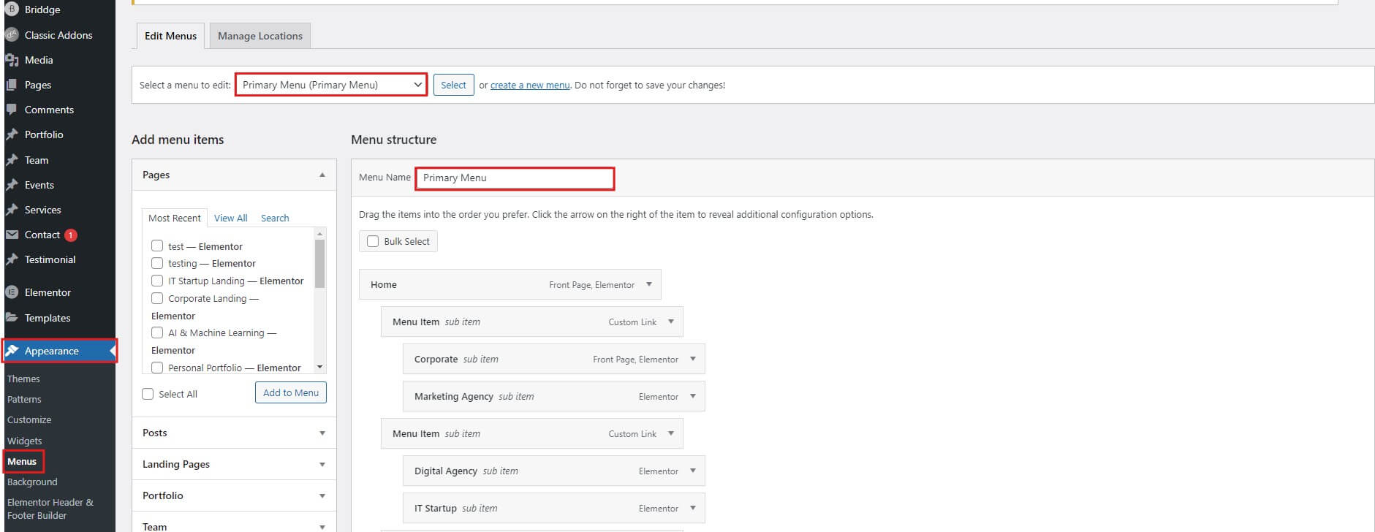This screenshot has width=1375, height=532.
Task: Click the Classic Addons icon
Action: [12, 35]
